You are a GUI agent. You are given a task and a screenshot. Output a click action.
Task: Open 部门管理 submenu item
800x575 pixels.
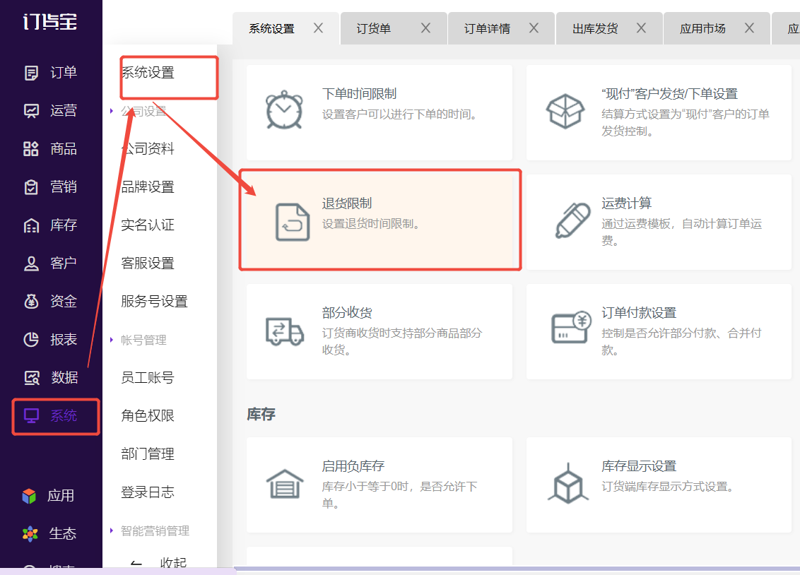click(x=148, y=454)
